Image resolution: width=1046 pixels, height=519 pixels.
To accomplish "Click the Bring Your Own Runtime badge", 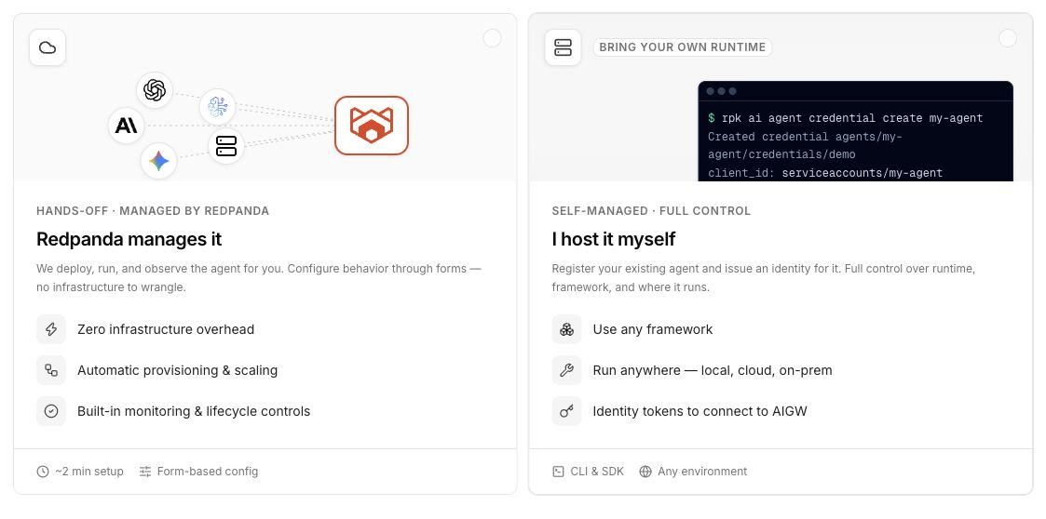I will point(683,47).
